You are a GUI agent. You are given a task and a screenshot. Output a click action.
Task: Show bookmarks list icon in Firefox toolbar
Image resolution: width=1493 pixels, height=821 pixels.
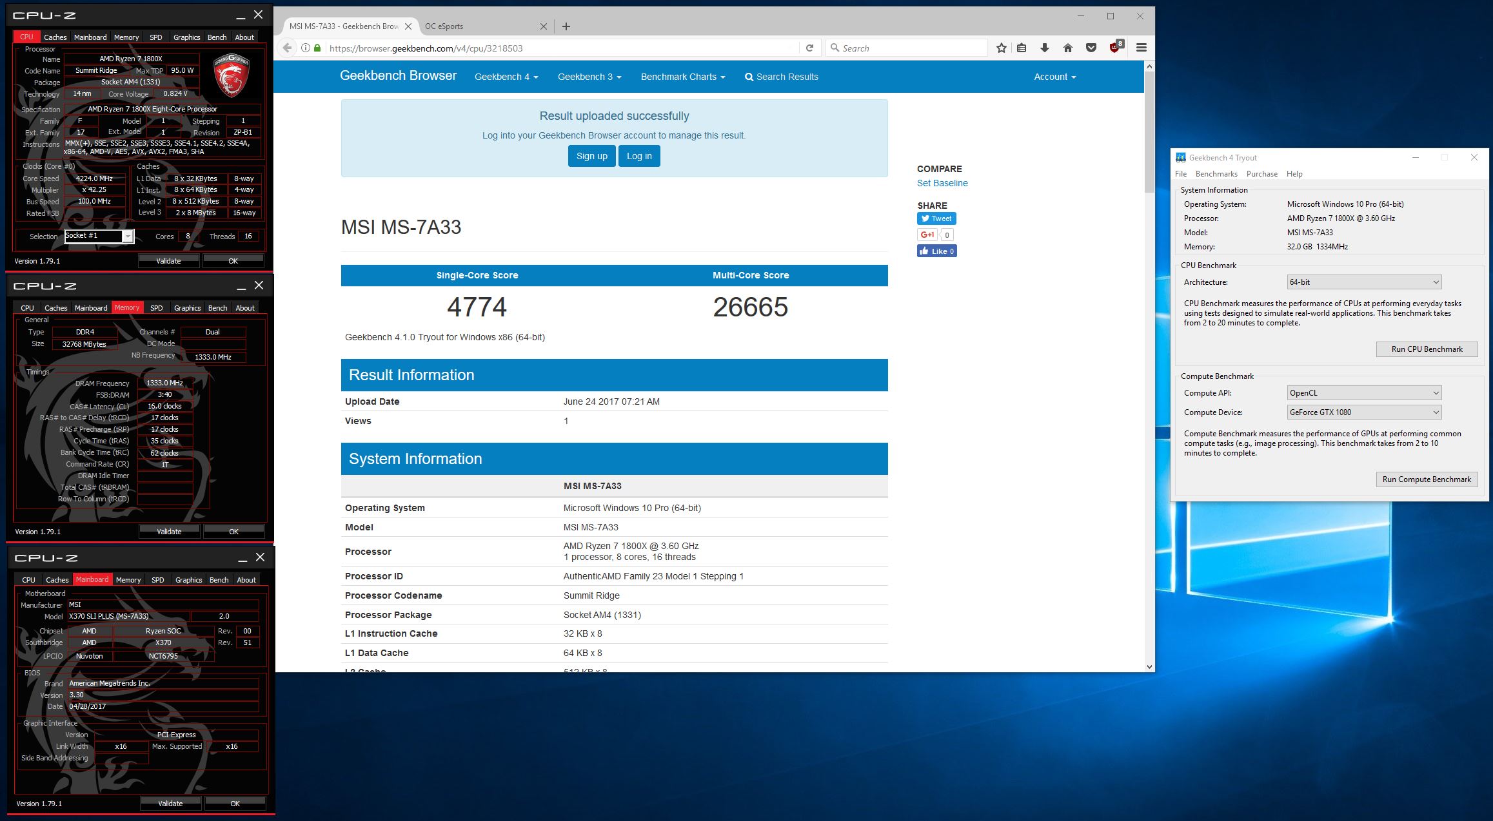1022,48
